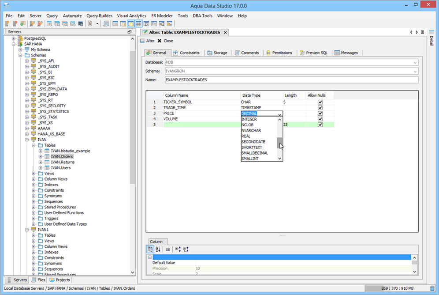The height and width of the screenshot is (295, 439).
Task: Toggle Allow Nulls for PRICE row
Action: click(x=320, y=113)
